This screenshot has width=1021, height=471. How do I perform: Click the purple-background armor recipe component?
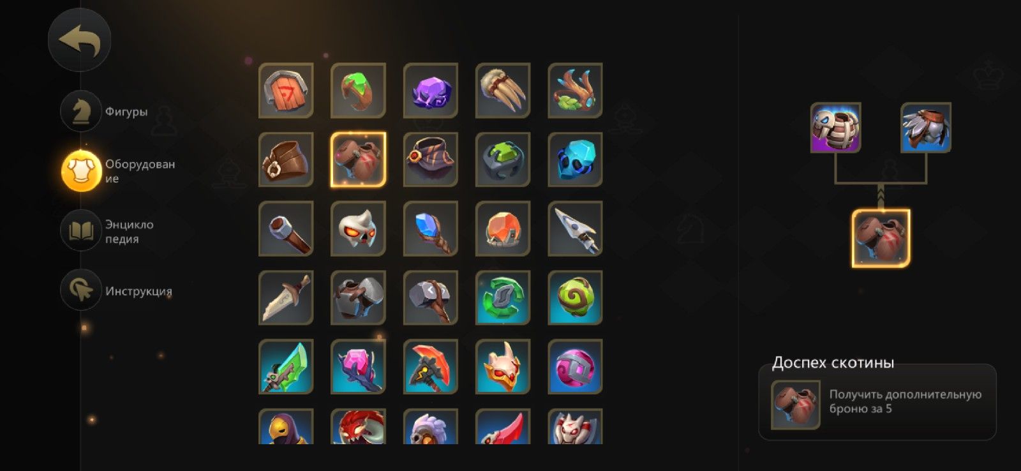pyautogui.click(x=836, y=128)
